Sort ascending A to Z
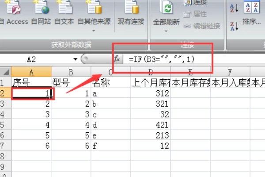Screen dimensions: 265x177 pos(234,8)
